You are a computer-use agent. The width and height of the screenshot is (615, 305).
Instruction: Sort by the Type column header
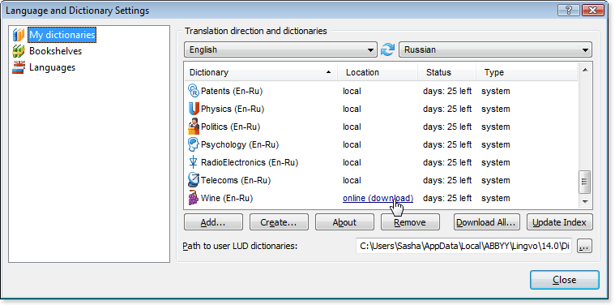[527, 72]
